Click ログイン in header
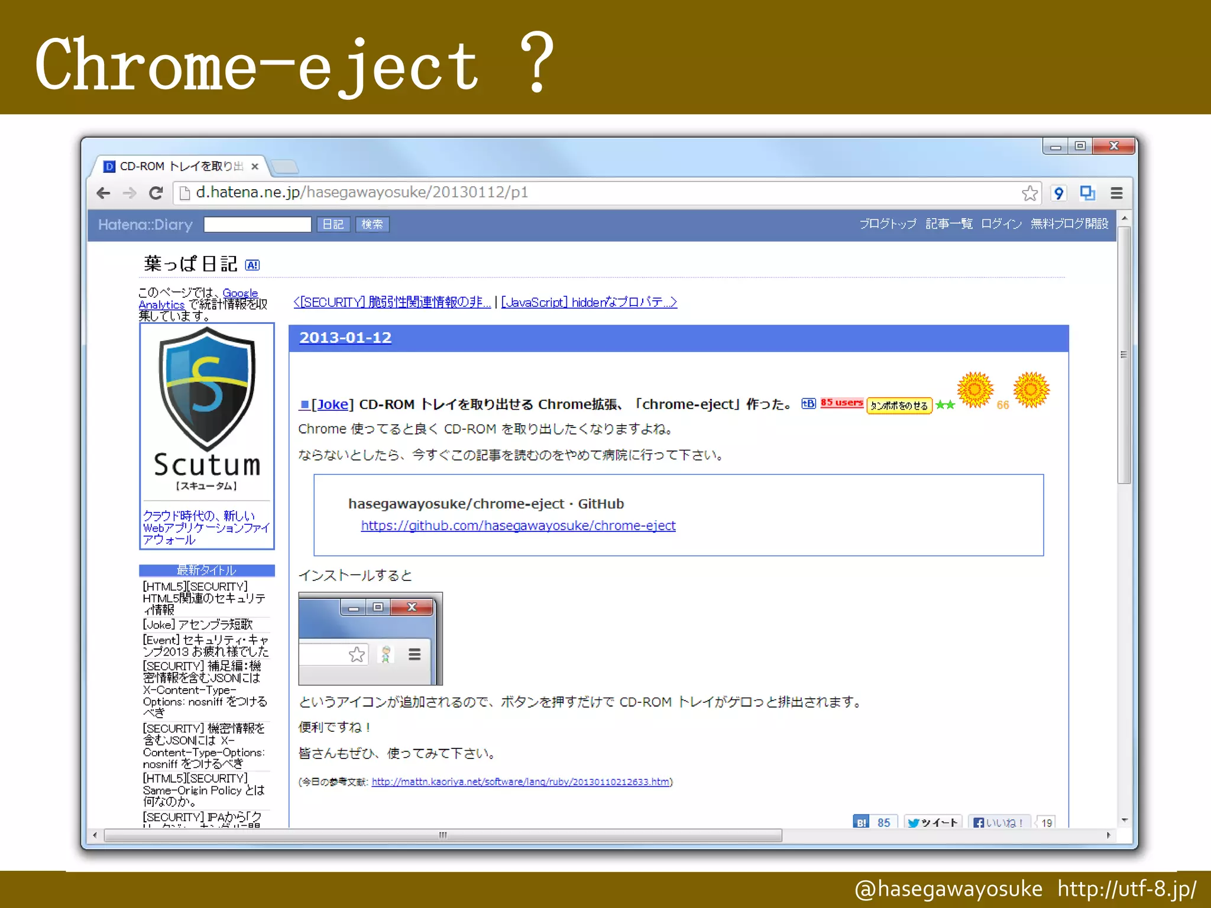 tap(1001, 224)
